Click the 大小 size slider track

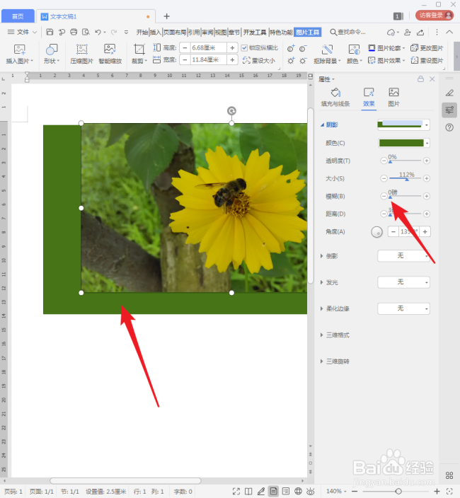405,178
